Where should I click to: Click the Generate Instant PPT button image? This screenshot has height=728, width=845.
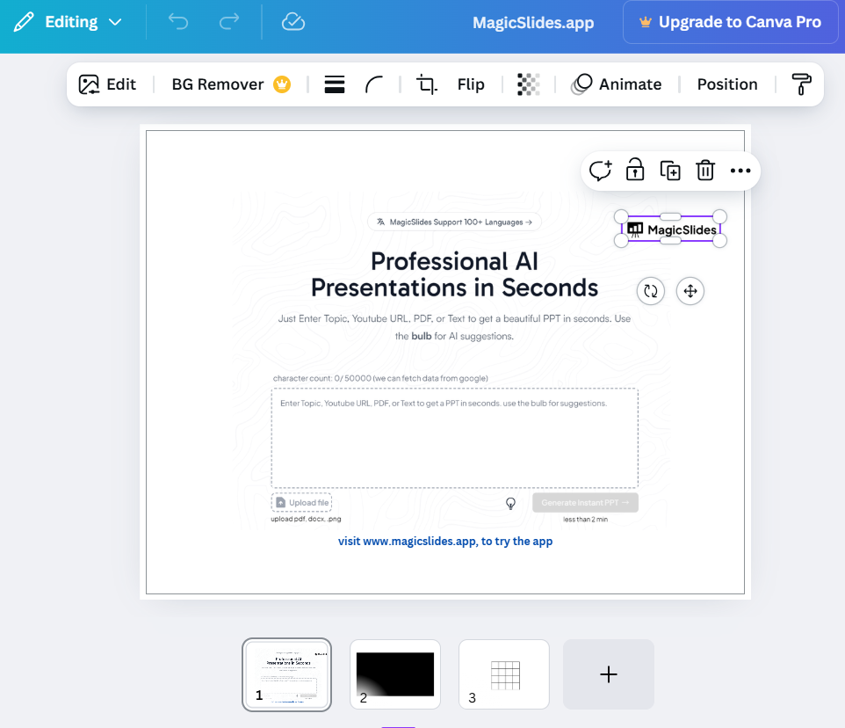tap(585, 503)
